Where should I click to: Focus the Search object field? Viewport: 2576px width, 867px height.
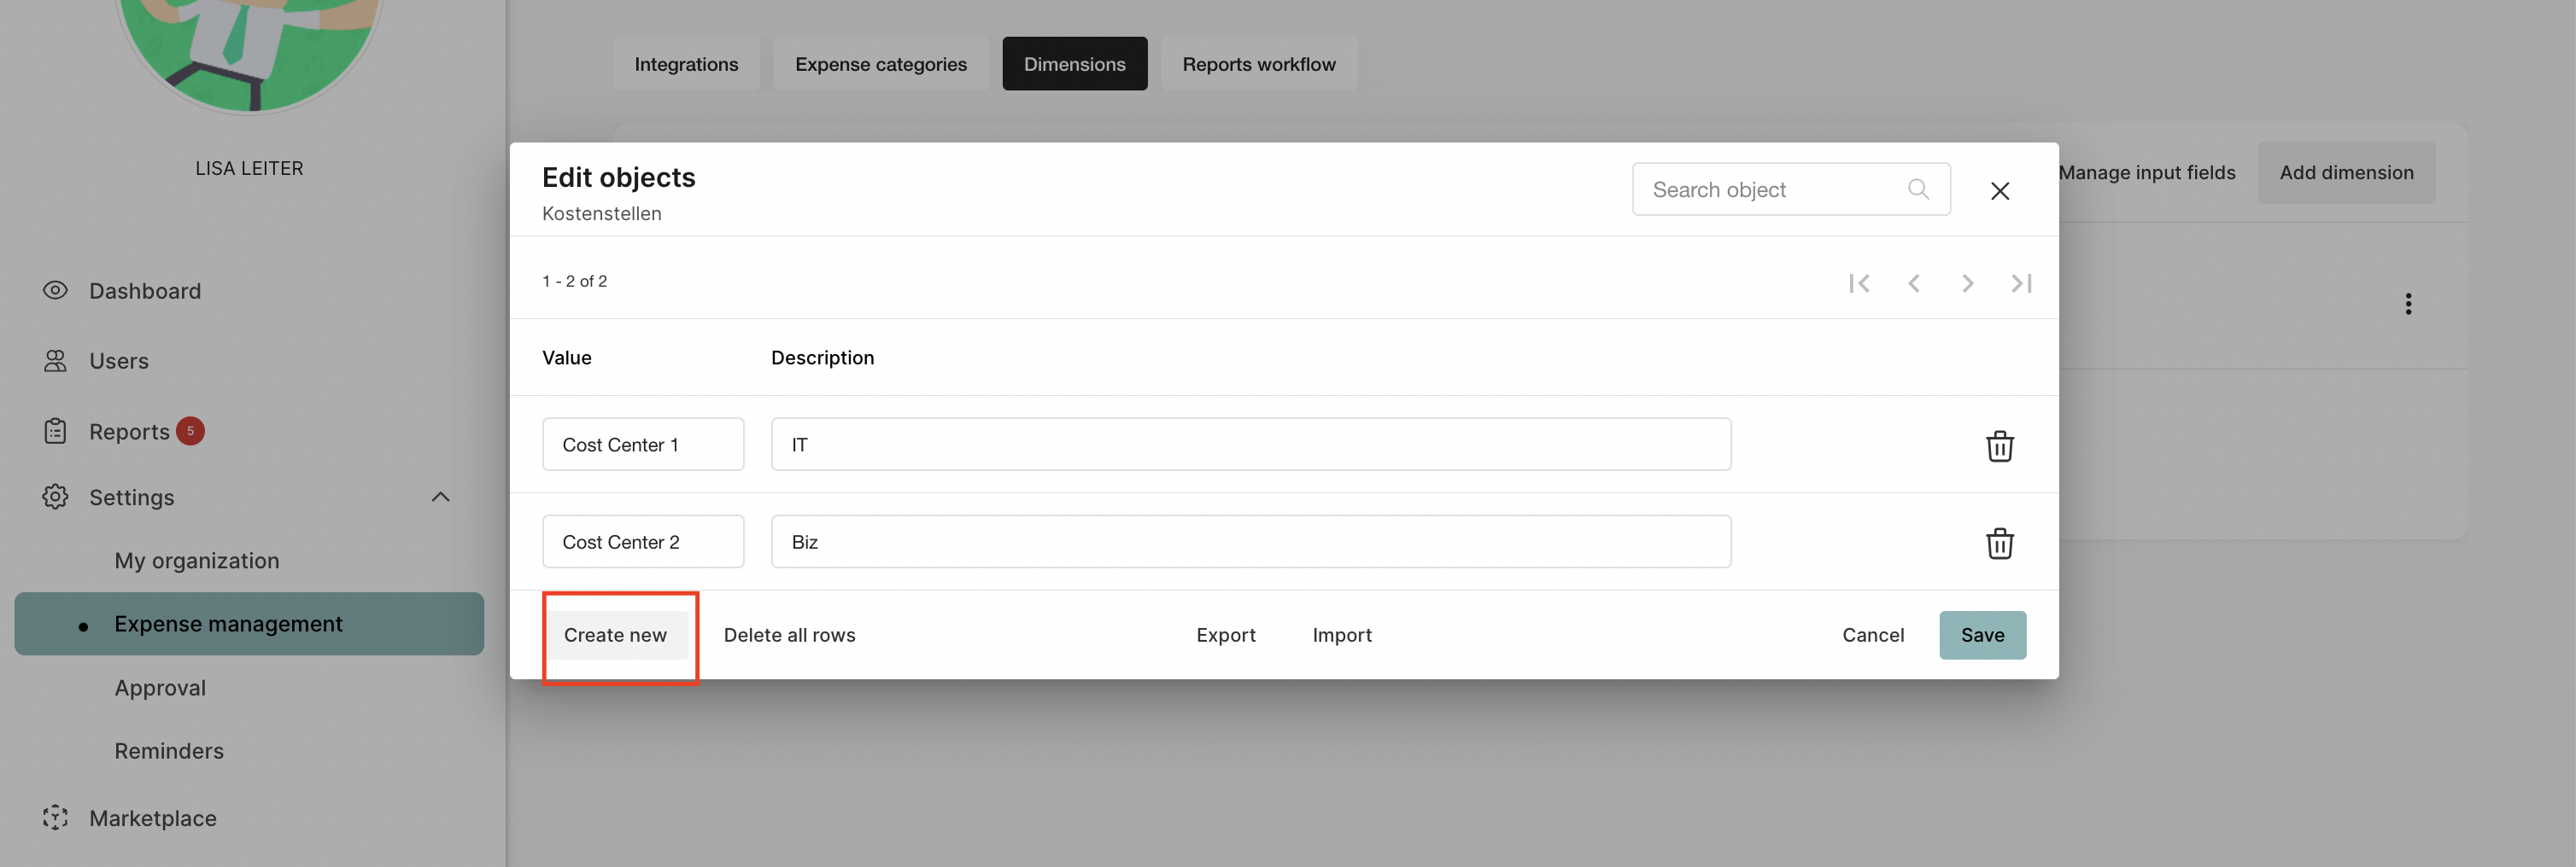pyautogui.click(x=1770, y=189)
